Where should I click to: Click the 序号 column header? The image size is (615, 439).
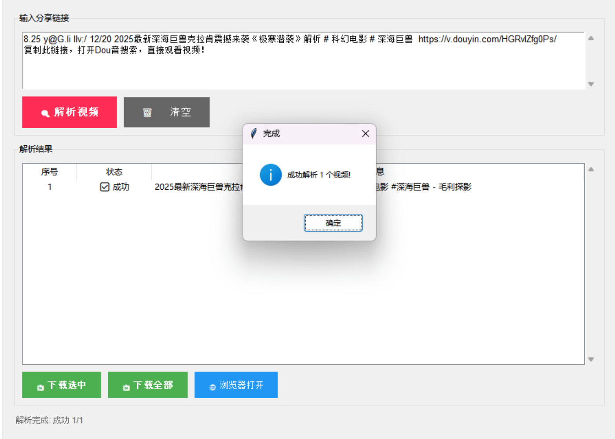pos(49,172)
